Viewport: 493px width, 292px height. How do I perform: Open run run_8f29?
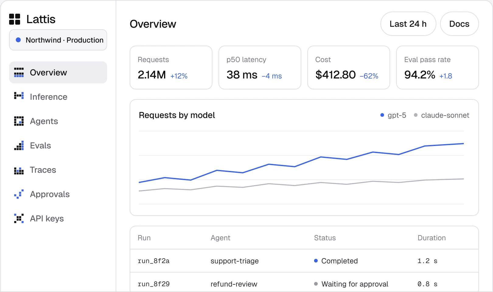click(x=154, y=284)
